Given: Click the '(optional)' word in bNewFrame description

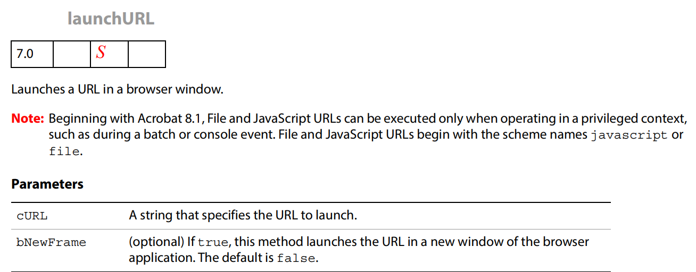Looking at the screenshot, I should pyautogui.click(x=156, y=242).
